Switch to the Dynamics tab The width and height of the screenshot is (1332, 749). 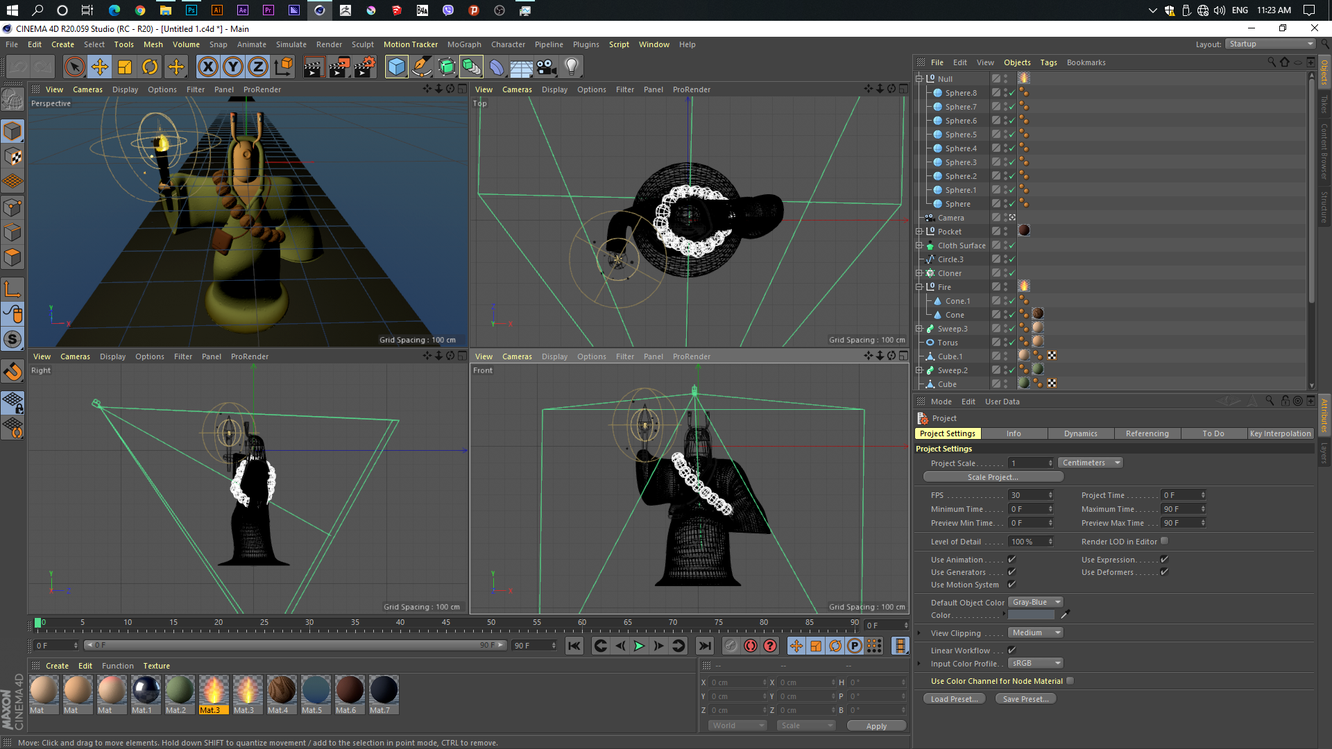[x=1080, y=433]
